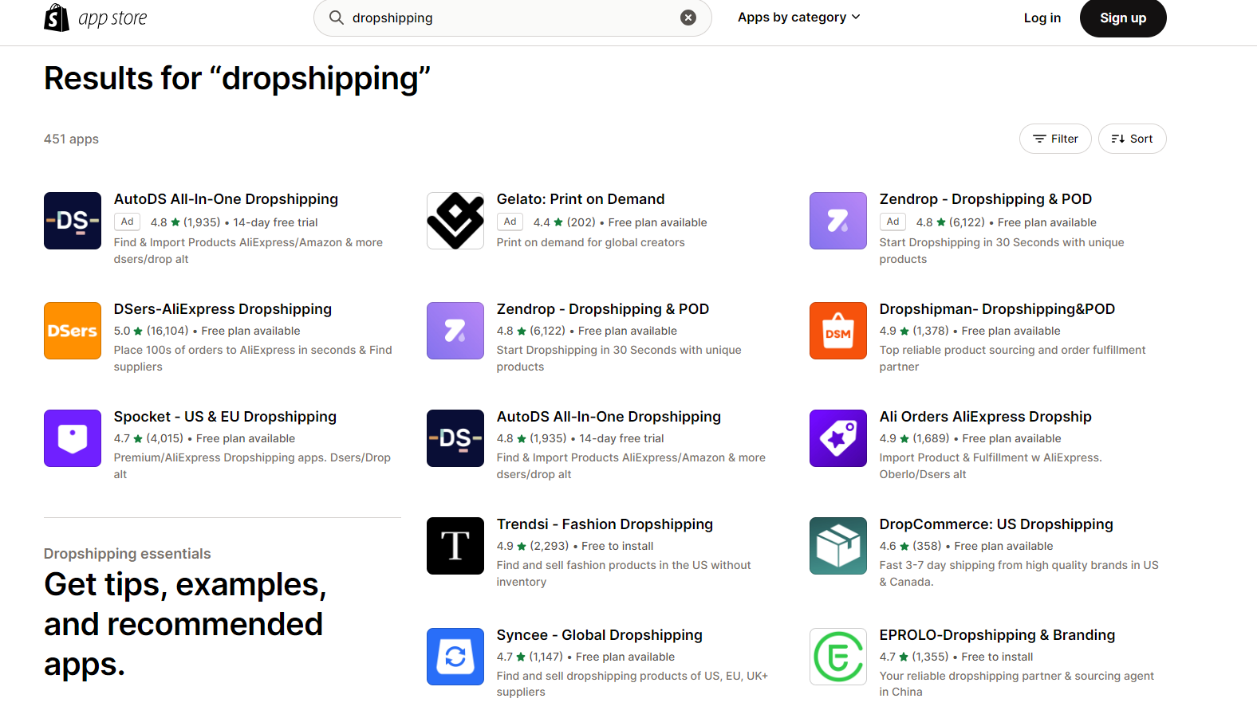Click 'Print on demand for global creators' description

click(590, 242)
